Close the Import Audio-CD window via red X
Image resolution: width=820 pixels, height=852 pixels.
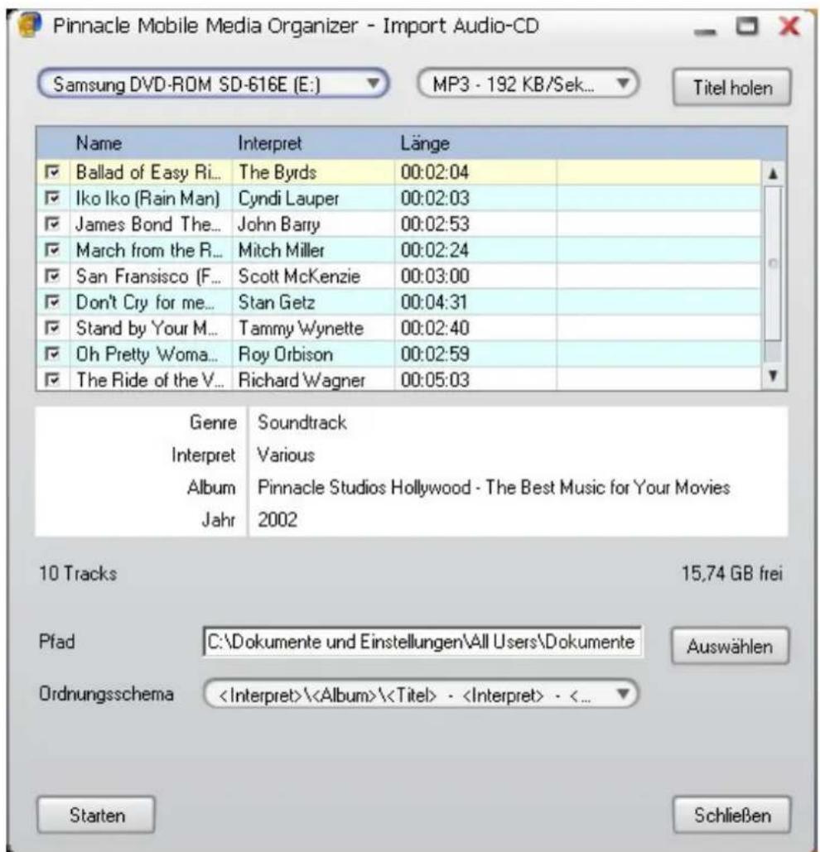(789, 26)
